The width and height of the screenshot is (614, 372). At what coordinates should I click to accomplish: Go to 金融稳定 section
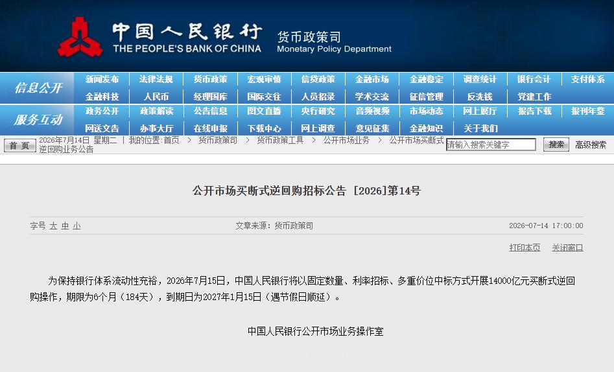[x=426, y=79]
